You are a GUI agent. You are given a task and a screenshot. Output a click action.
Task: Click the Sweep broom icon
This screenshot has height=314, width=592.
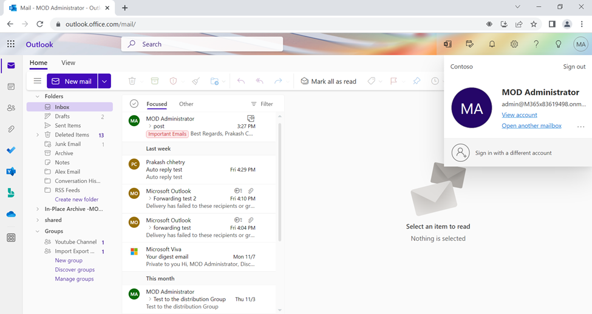[x=196, y=81]
